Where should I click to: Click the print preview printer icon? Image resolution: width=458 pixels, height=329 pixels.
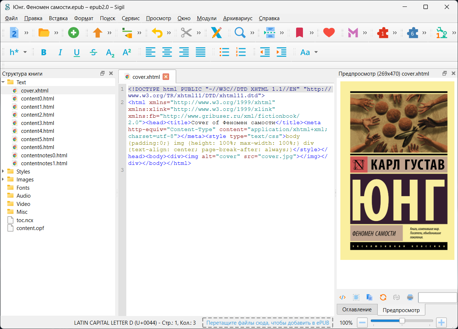pos(410,297)
